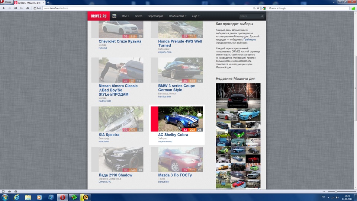Expand the Моё dropdown menu

[x=125, y=16]
